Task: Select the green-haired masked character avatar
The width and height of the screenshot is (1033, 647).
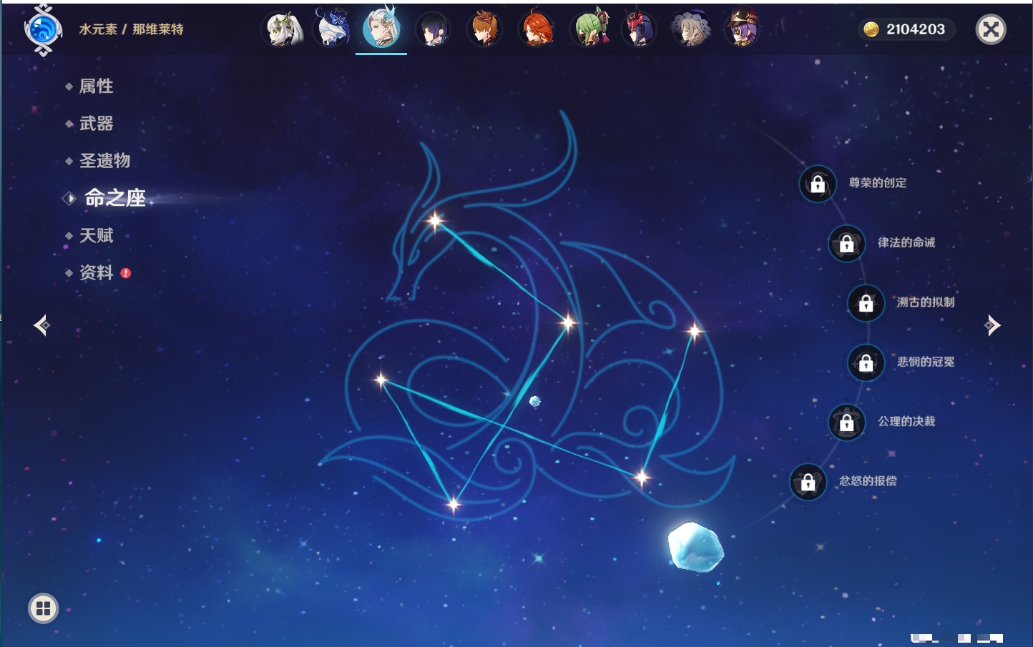Action: (589, 29)
